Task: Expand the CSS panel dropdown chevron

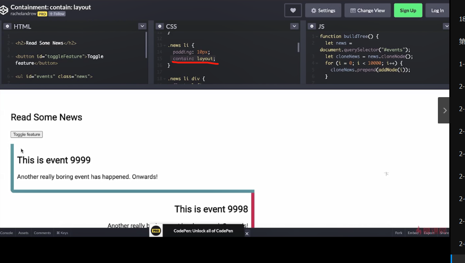Action: pos(294,26)
